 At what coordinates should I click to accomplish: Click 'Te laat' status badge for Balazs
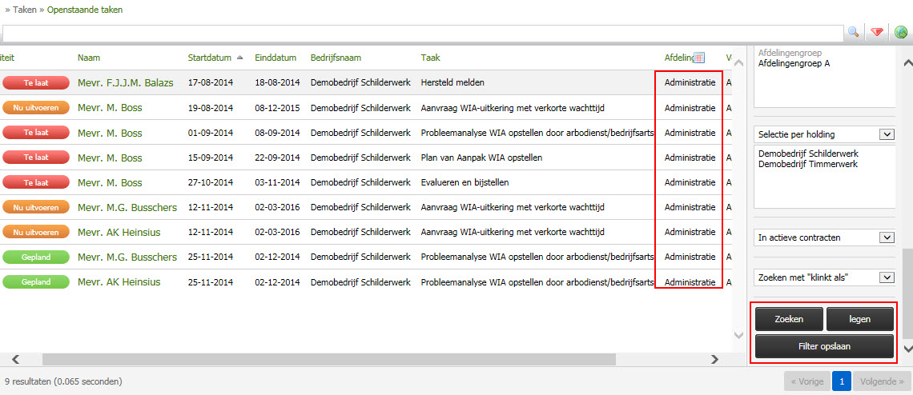tap(35, 82)
